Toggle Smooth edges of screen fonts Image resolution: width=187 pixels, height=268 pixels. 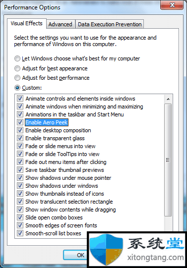pos(20,225)
